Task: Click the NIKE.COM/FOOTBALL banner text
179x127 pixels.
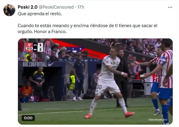Action: point(35,64)
